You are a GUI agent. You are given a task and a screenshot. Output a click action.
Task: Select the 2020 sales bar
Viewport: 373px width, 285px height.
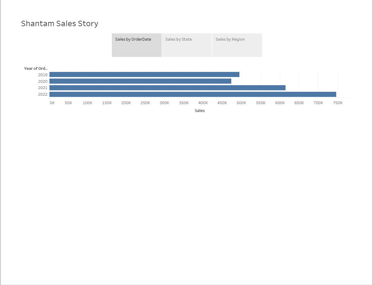pyautogui.click(x=140, y=81)
